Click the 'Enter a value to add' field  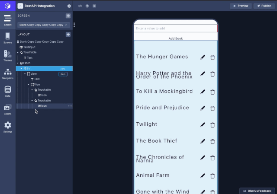click(x=176, y=29)
